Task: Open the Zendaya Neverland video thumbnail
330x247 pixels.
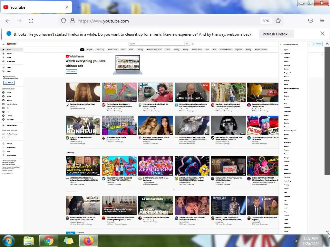Action: click(83, 92)
